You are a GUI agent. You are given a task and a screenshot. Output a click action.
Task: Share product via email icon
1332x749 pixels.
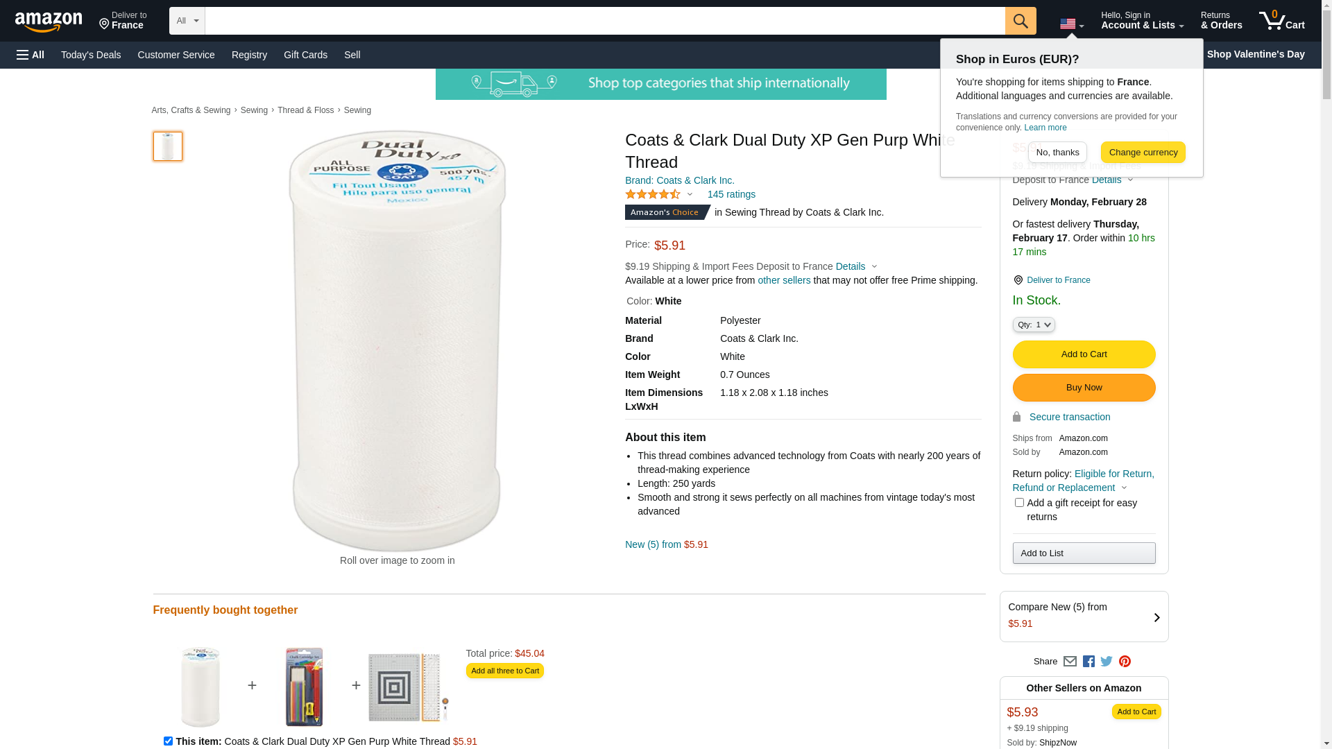click(1070, 662)
